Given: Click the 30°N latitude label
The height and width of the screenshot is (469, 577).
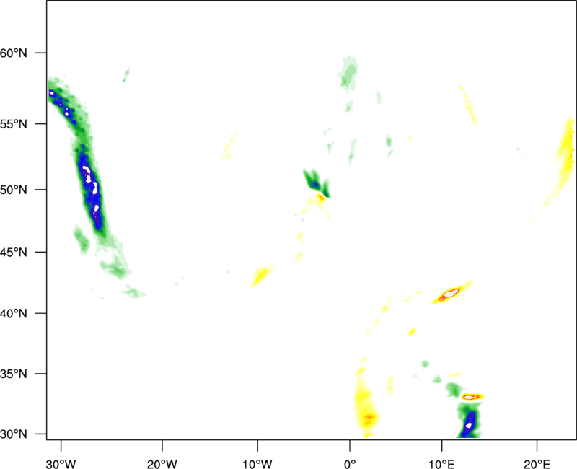Looking at the screenshot, I should (14, 434).
